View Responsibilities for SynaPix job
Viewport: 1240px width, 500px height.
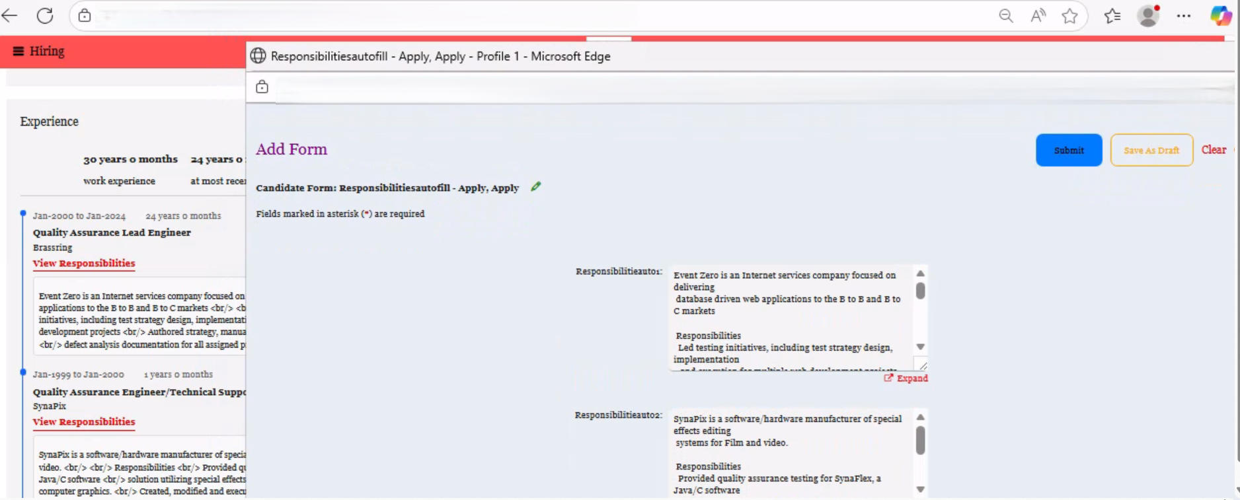[x=84, y=422]
